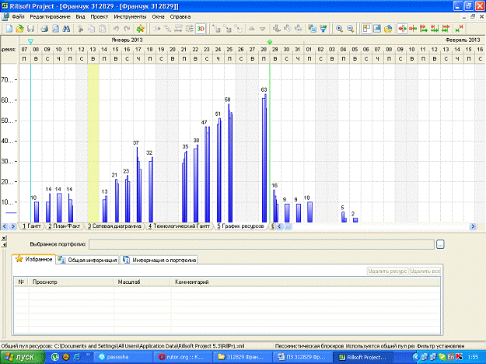
Task: Click the star wizard toolbar icon
Action: (140, 28)
